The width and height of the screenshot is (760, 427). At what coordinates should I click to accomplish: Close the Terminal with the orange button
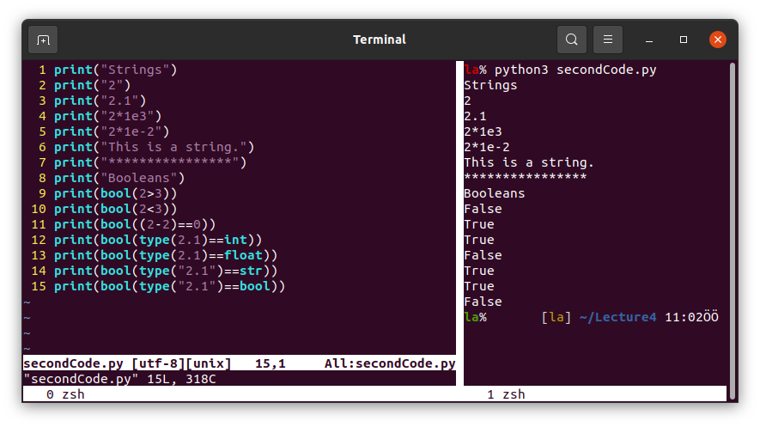[x=718, y=40]
